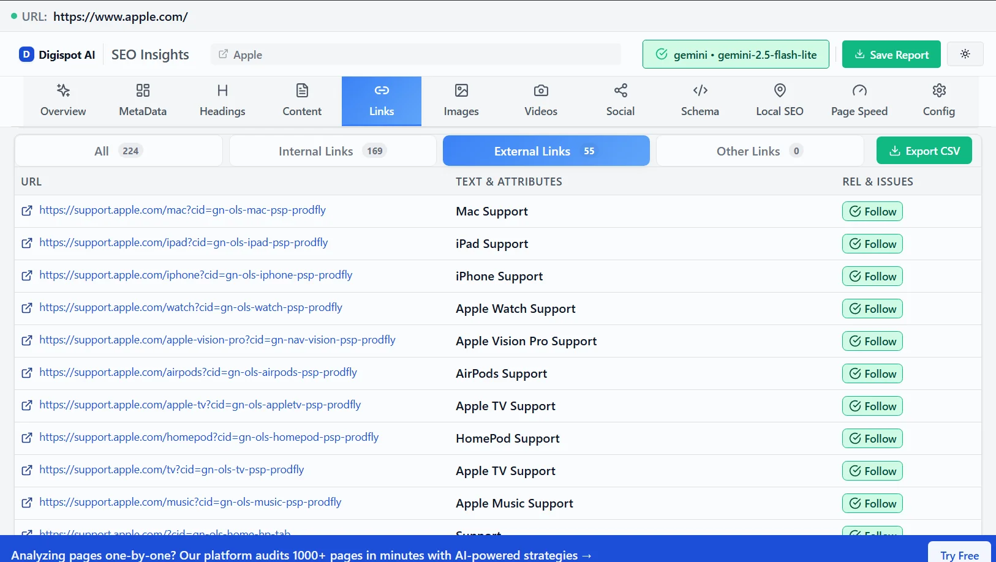Open the Local SEO icon
Image resolution: width=996 pixels, height=562 pixels.
(x=779, y=91)
